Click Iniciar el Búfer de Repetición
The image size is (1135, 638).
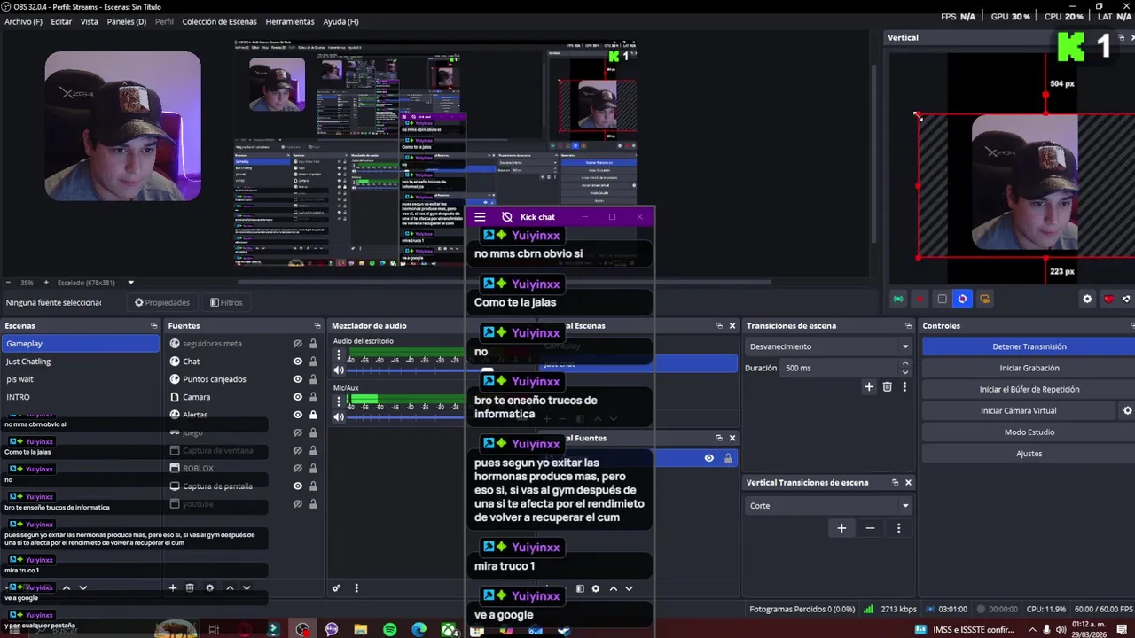pos(1029,390)
